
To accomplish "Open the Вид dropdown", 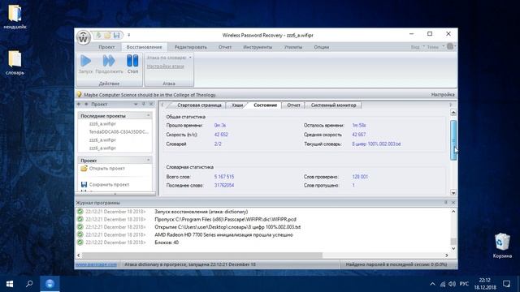I will pyautogui.click(x=418, y=47).
